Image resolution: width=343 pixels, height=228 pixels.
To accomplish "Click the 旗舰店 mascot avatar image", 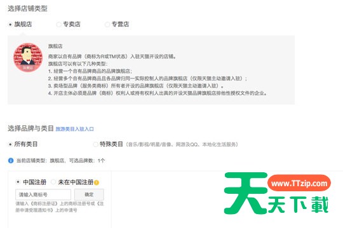I will coord(28,58).
